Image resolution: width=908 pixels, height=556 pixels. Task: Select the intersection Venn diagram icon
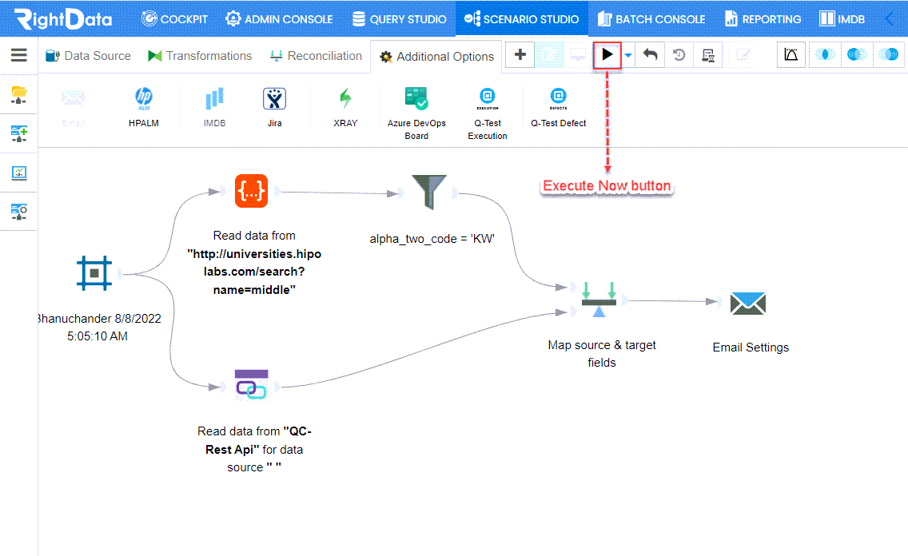point(825,55)
